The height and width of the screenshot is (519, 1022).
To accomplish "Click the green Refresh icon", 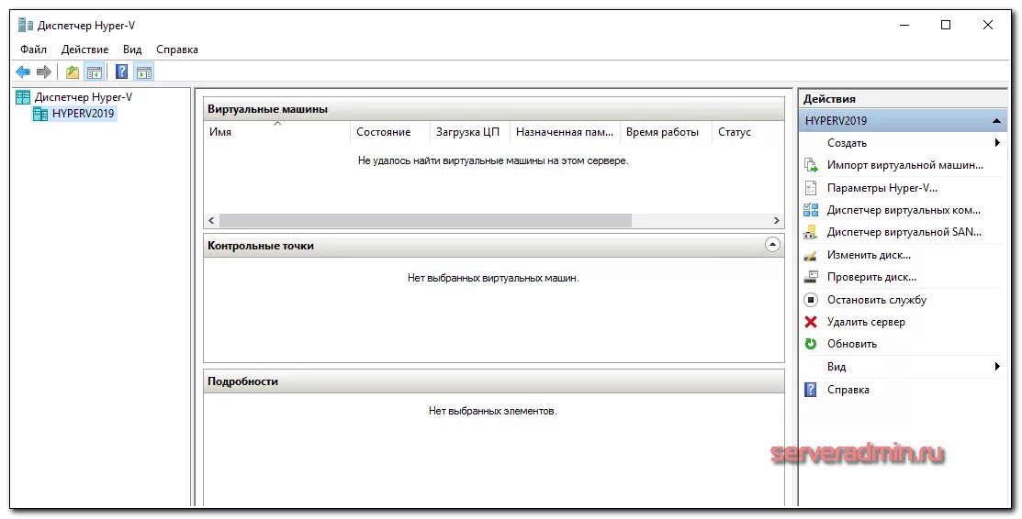I will (811, 344).
